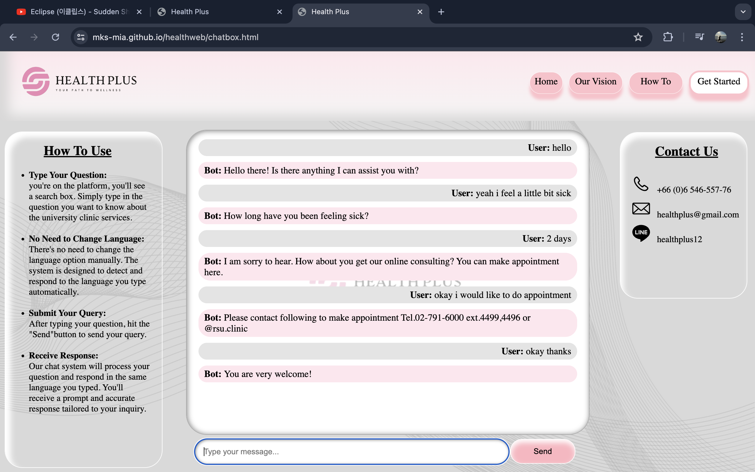Open the Chrome profile avatar

coord(721,37)
